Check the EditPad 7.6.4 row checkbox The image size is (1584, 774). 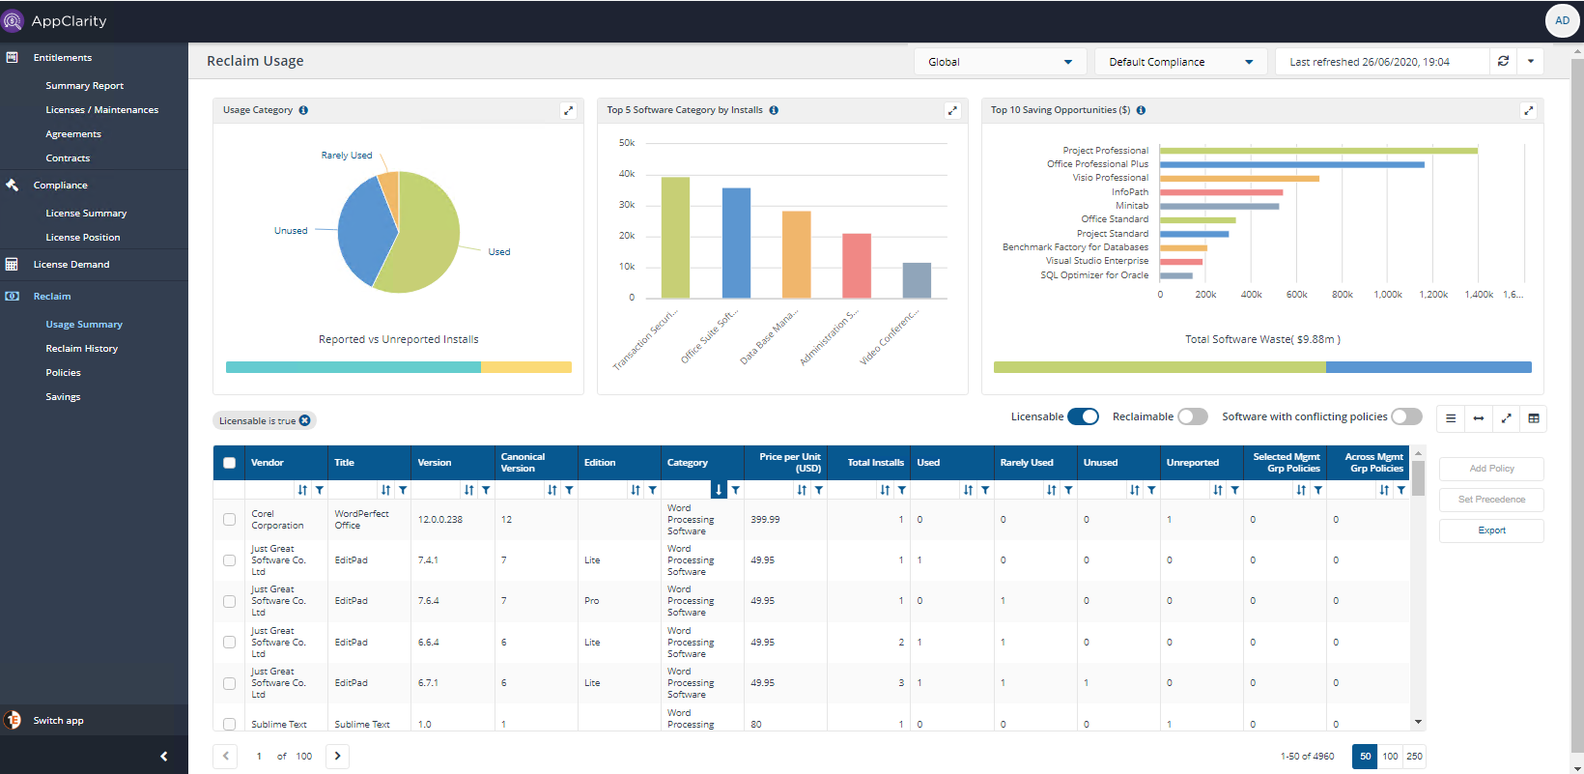point(230,601)
